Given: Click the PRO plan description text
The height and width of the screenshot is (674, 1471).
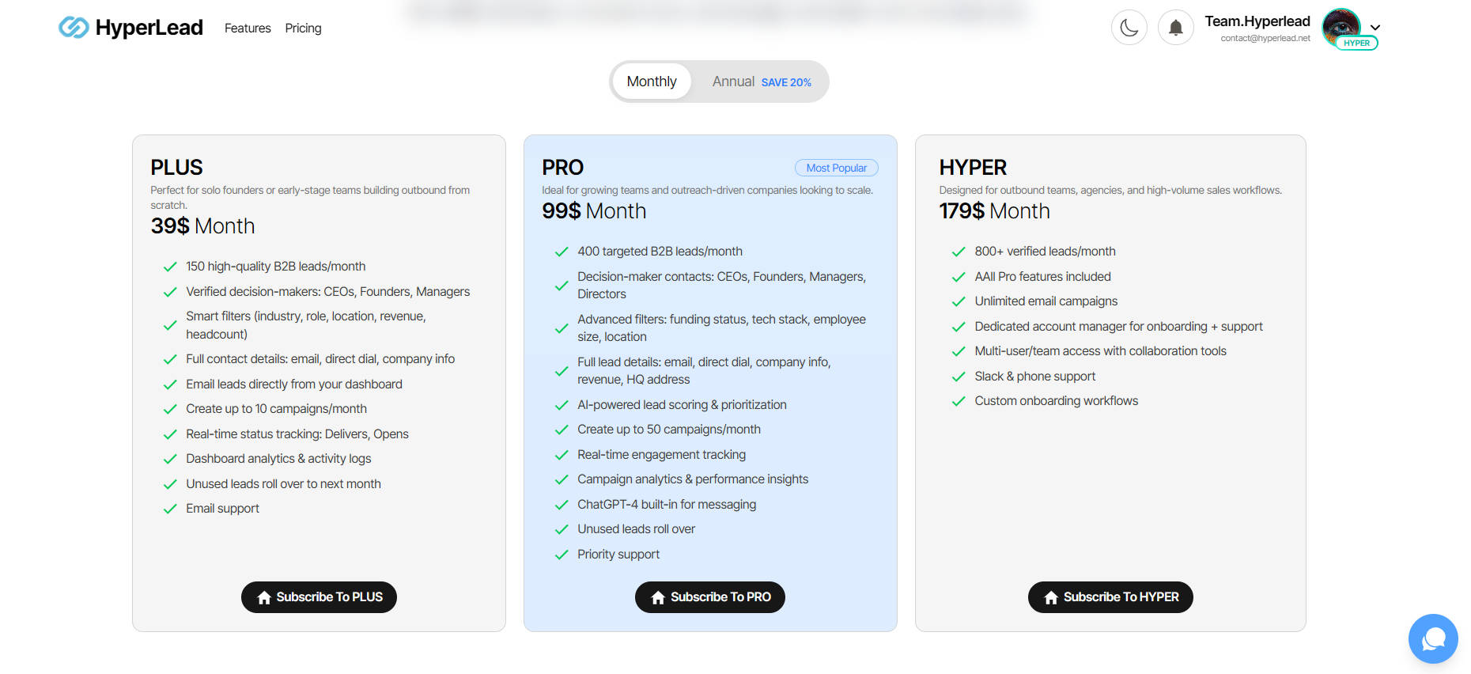Looking at the screenshot, I should (x=707, y=191).
